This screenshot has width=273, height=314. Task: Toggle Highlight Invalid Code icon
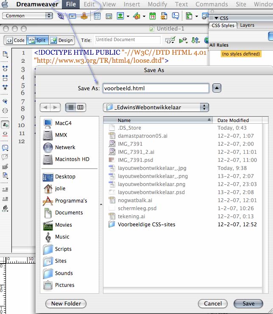[x=5, y=134]
